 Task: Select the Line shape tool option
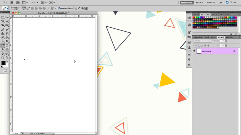[x=48, y=8]
